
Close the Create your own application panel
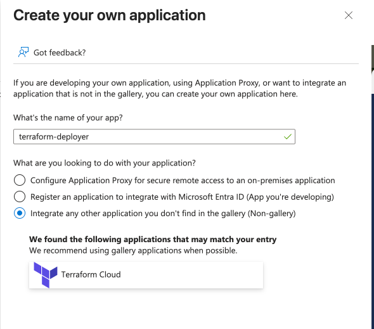click(x=349, y=15)
